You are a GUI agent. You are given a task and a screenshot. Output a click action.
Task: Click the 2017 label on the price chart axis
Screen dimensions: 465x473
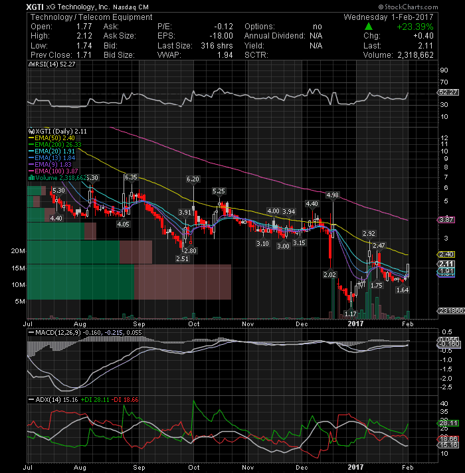355,324
